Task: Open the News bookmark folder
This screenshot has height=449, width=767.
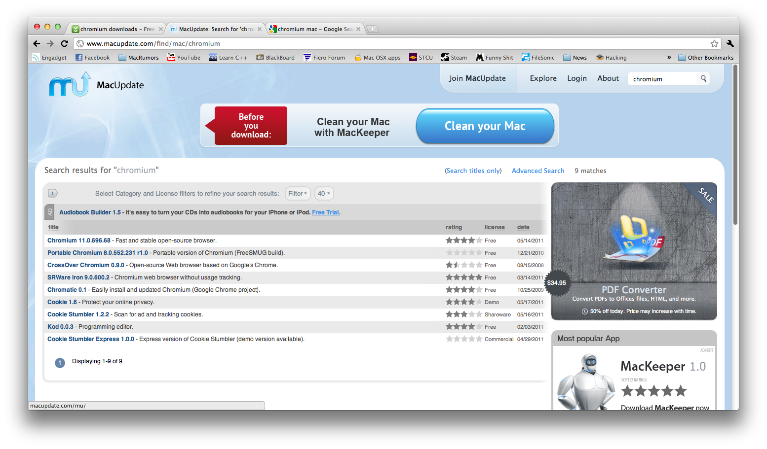Action: pos(575,58)
